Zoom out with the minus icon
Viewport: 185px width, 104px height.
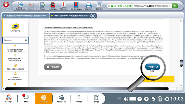139,99
